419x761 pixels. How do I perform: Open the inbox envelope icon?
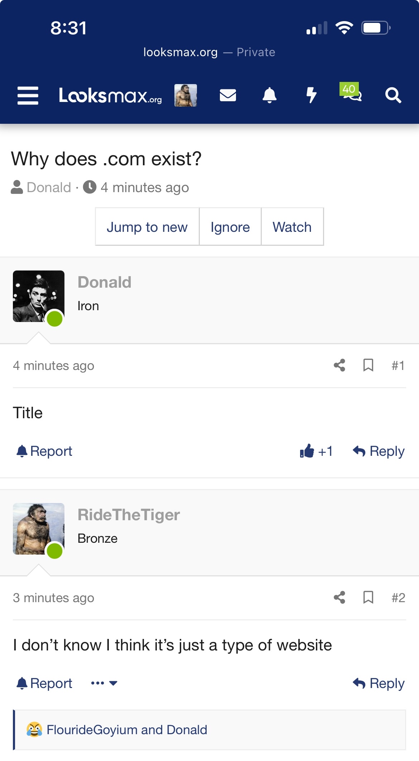[228, 96]
